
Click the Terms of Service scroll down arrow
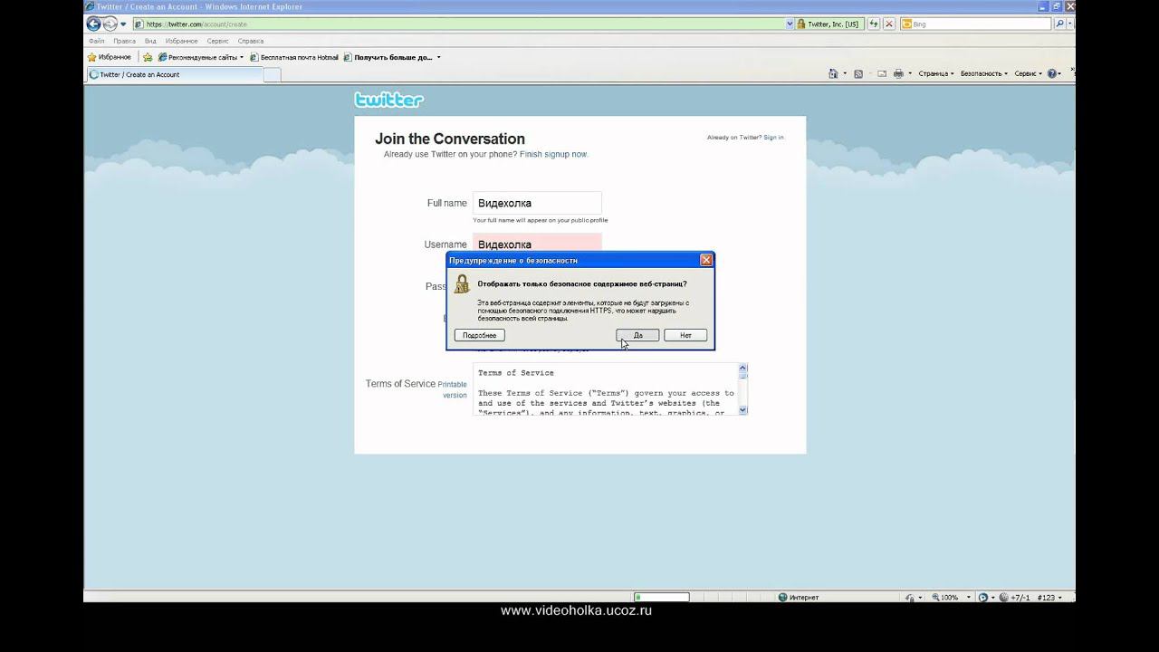click(x=743, y=410)
